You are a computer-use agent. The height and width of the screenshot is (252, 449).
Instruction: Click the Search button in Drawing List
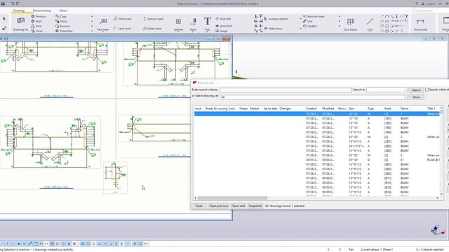(416, 90)
